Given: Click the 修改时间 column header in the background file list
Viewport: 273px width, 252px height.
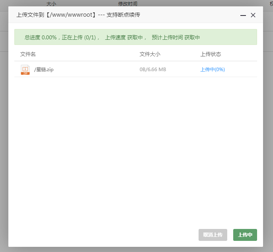Looking at the screenshot, I should click(128, 4).
